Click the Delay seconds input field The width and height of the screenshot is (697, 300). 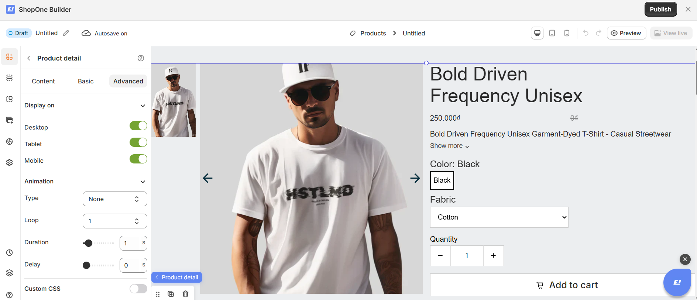pos(130,265)
